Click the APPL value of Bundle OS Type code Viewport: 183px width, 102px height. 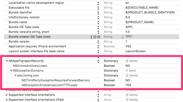pos(129,27)
